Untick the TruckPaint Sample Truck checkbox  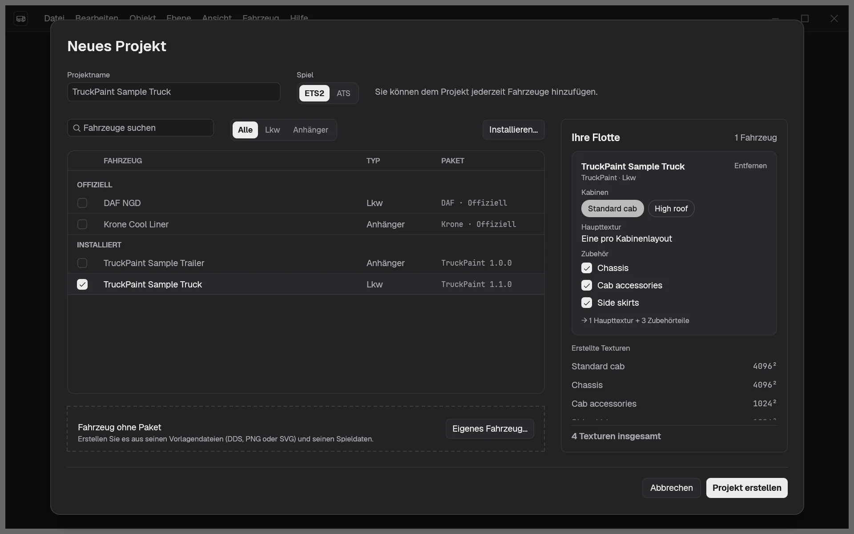point(82,284)
